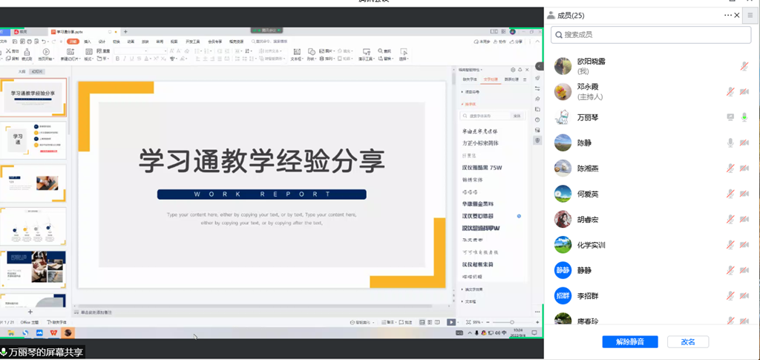Open the Developer Tools (开发工具) tab
The height and width of the screenshot is (360, 760).
(x=193, y=42)
